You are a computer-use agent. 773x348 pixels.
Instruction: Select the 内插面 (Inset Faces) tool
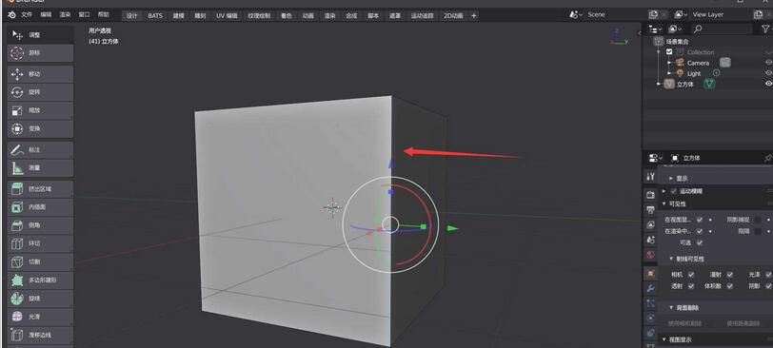click(40, 207)
